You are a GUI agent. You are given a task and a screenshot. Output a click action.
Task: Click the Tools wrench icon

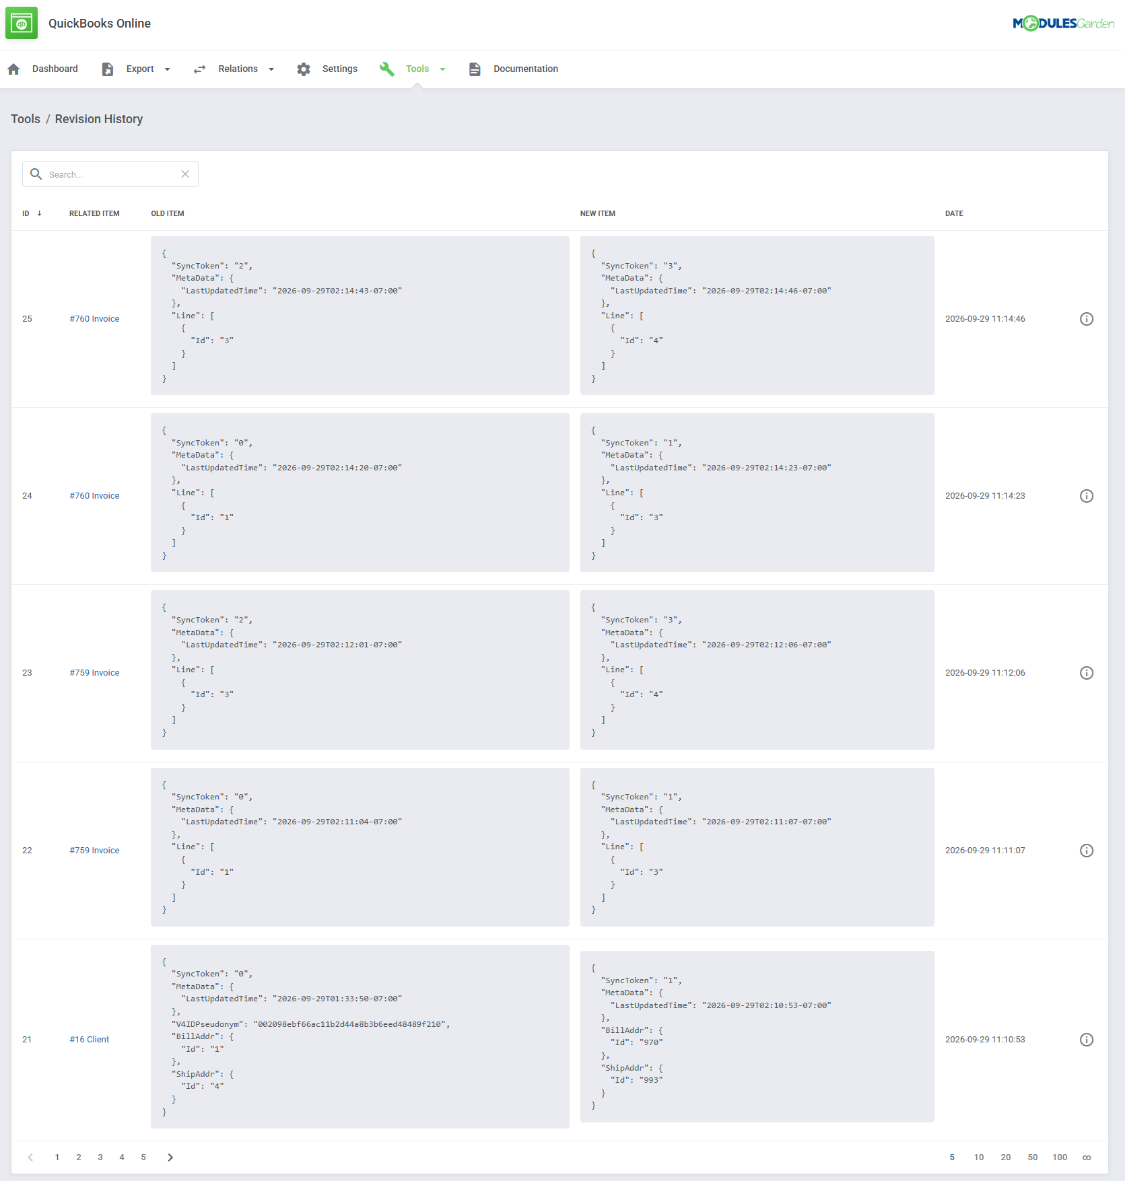coord(386,69)
